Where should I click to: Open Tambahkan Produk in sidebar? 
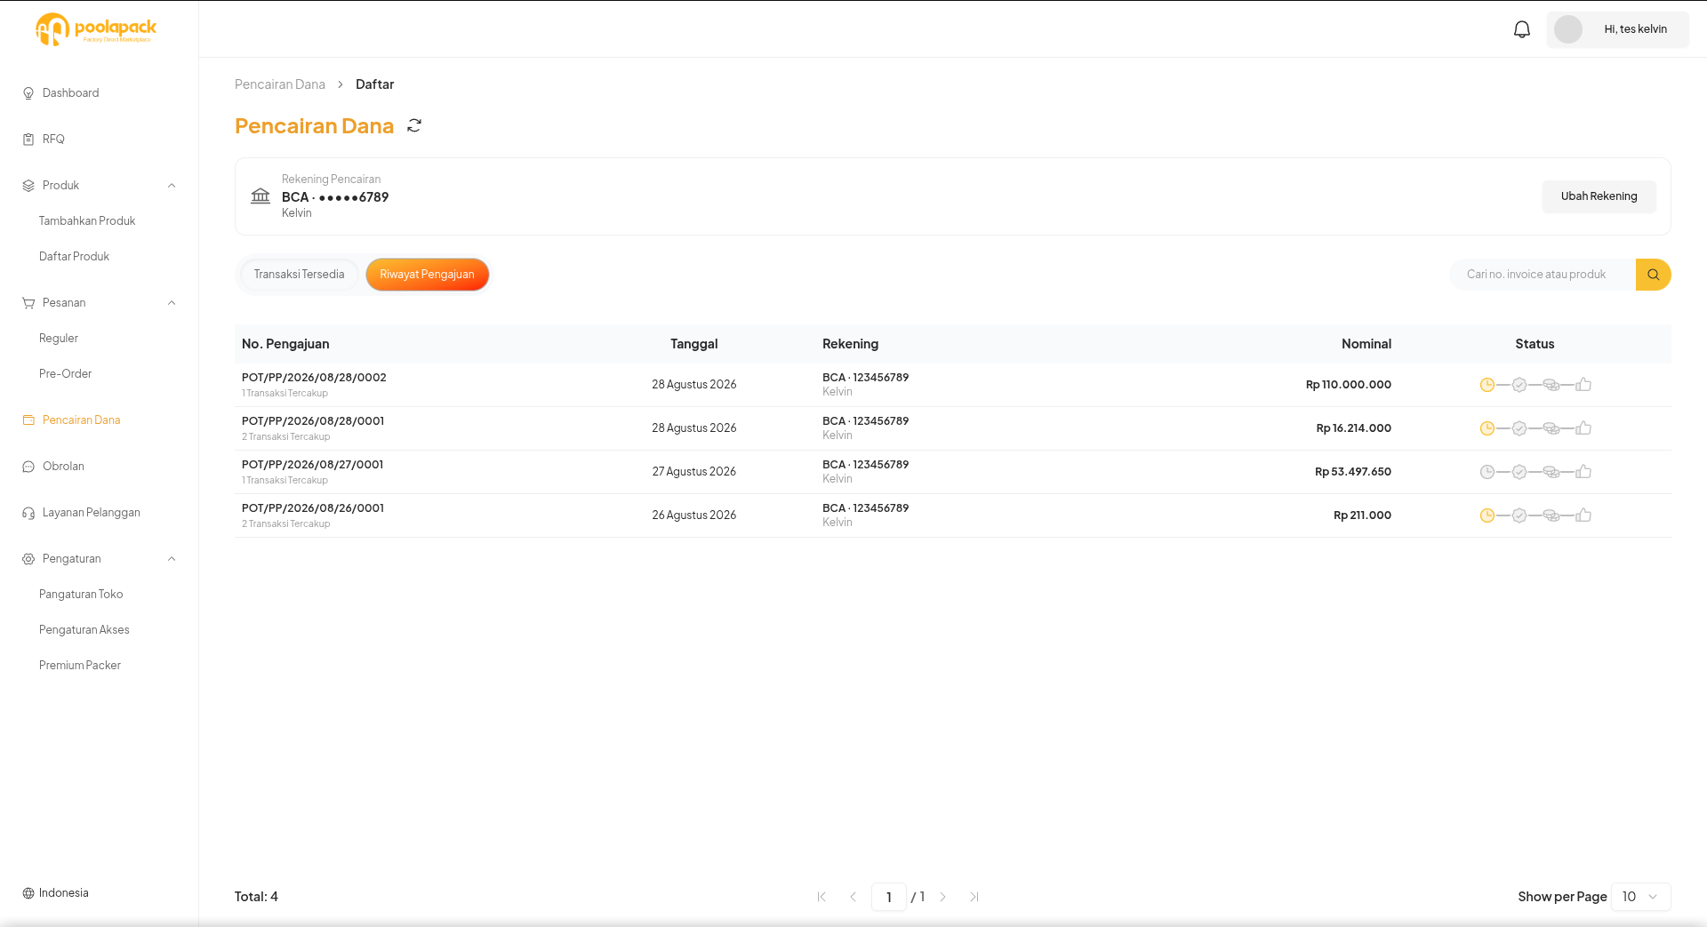click(87, 221)
